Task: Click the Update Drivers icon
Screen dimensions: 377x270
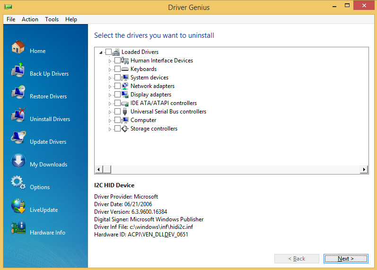Action: tap(18, 138)
